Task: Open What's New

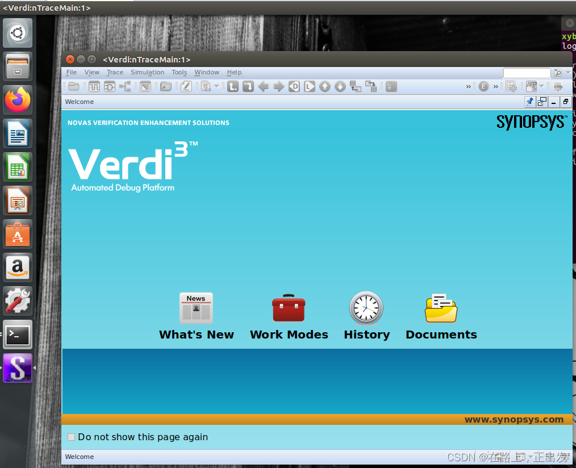Action: (x=196, y=316)
